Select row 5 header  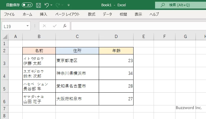tap(4, 86)
